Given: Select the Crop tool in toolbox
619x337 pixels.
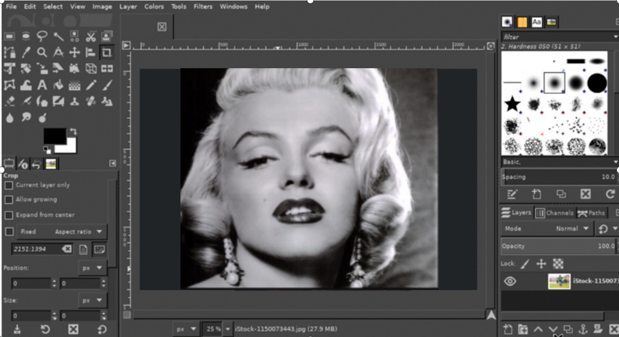Looking at the screenshot, I should (107, 52).
